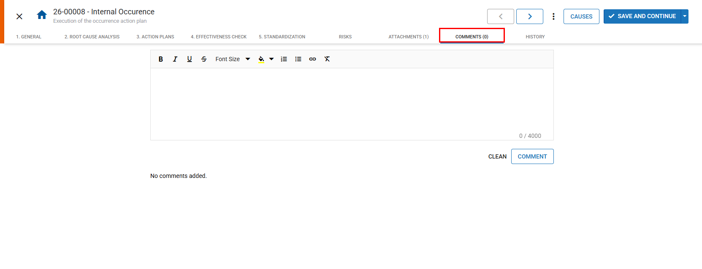Click inside the comment text area
702x269 pixels.
[352, 101]
